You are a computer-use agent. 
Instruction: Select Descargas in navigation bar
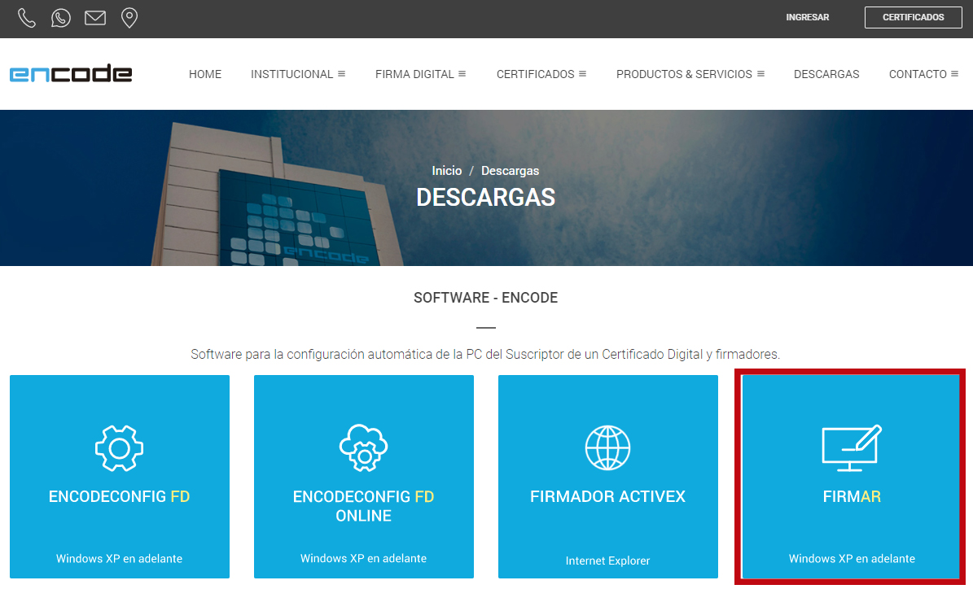pos(826,74)
